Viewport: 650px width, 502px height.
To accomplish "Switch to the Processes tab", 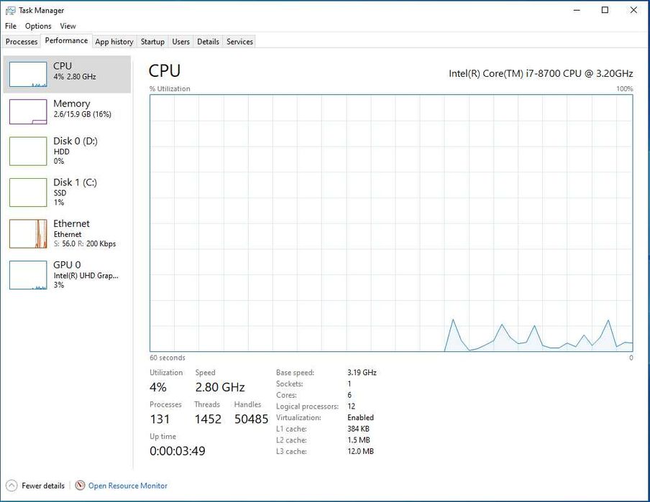I will 22,42.
